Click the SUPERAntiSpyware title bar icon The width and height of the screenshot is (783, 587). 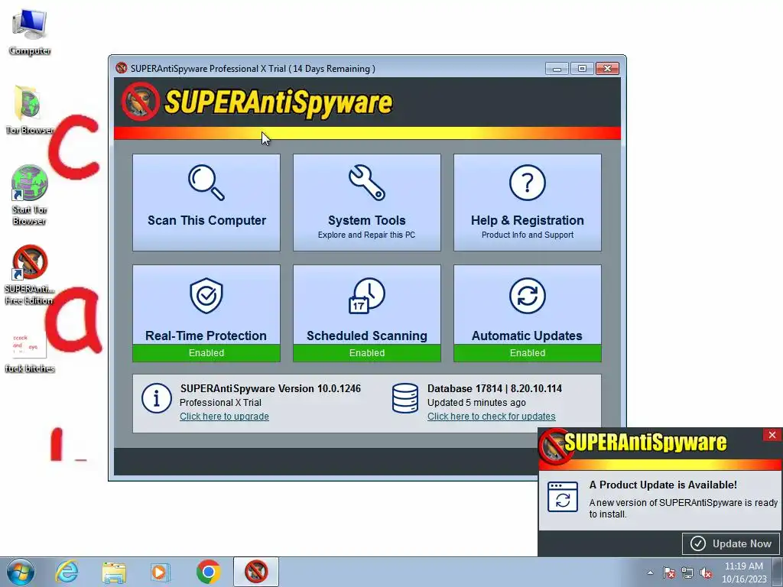[x=122, y=68]
